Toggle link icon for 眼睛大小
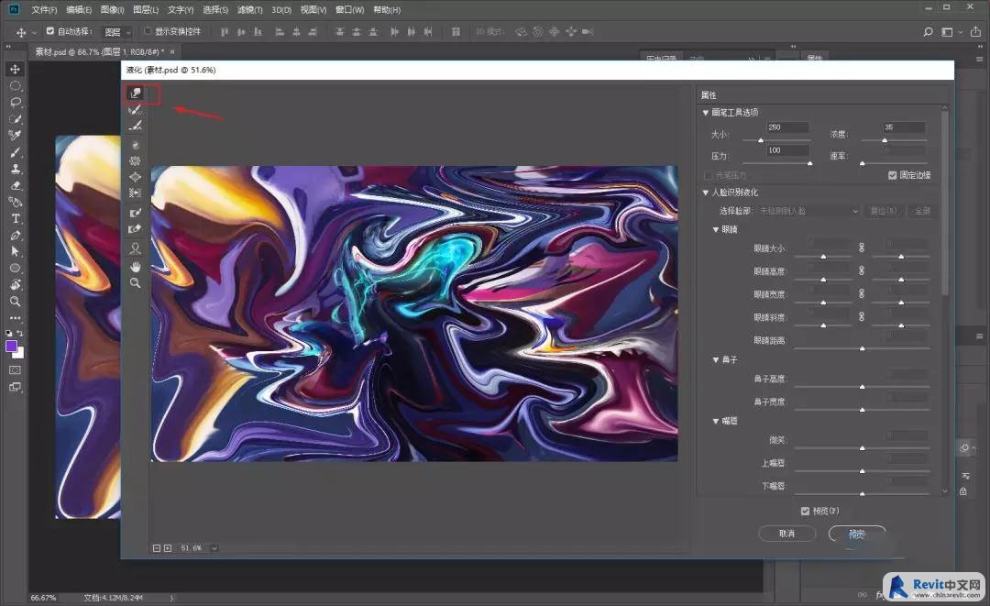 pyautogui.click(x=862, y=248)
